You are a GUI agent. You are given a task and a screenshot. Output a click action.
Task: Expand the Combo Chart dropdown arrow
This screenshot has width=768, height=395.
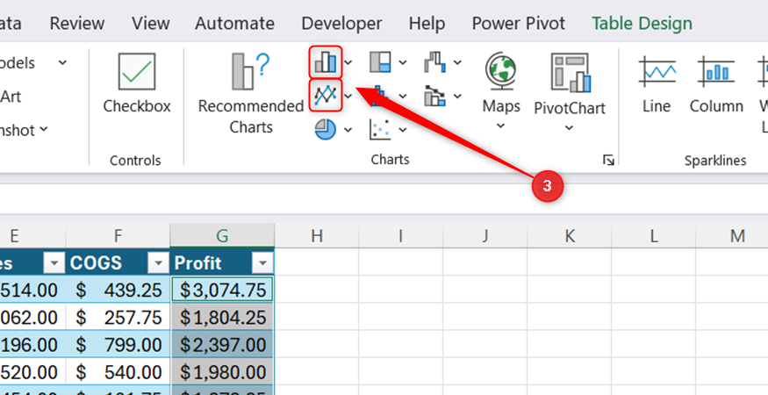pos(457,96)
